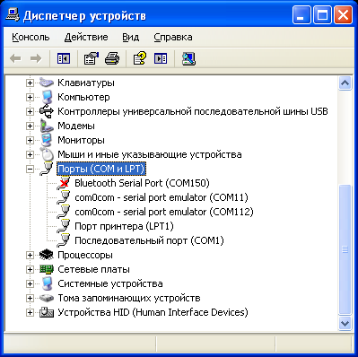Select the Клавиатуры label
The width and height of the screenshot is (358, 357).
(86, 83)
